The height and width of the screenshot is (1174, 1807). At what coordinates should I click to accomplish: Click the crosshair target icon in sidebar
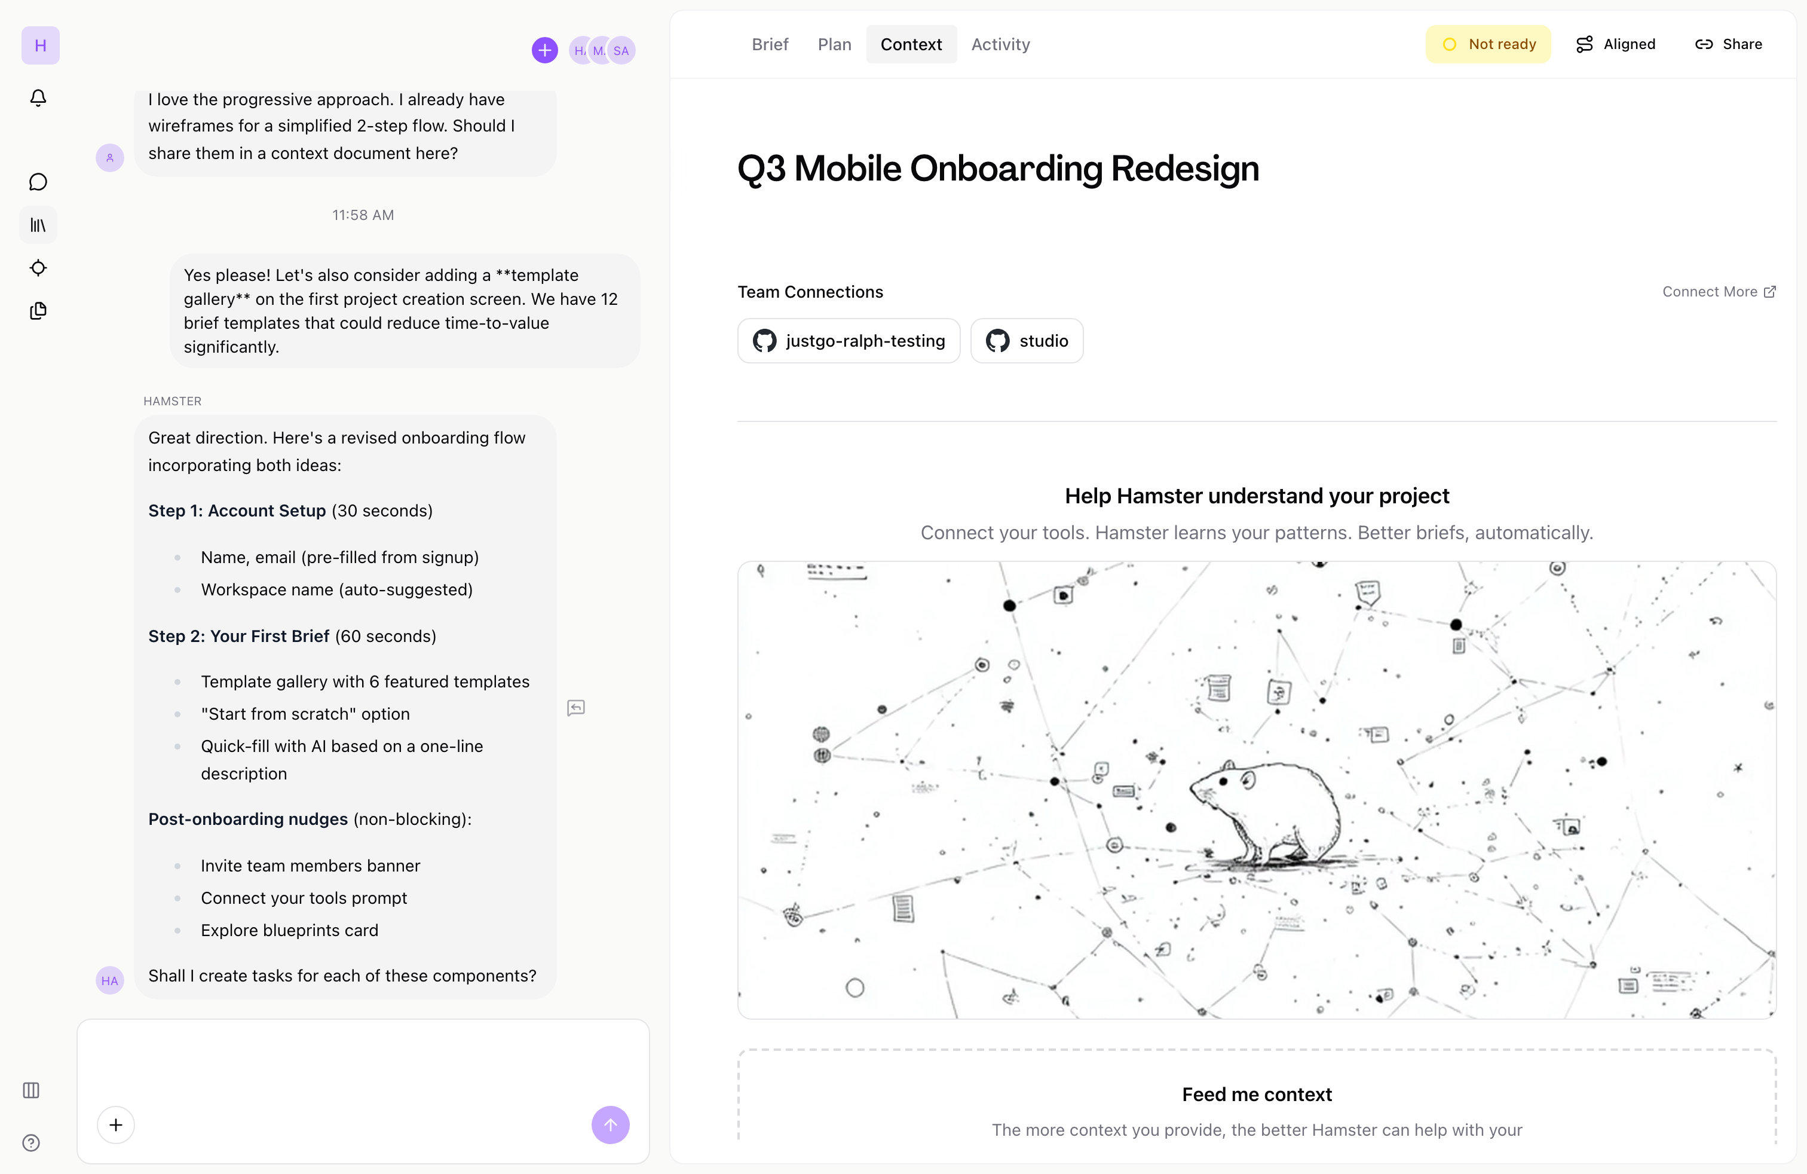click(38, 268)
